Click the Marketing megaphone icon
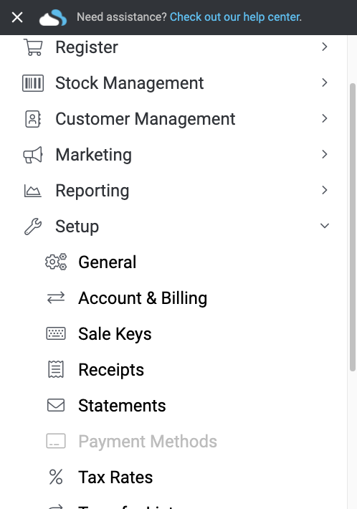Screen dimensions: 357x509 (x=33, y=155)
